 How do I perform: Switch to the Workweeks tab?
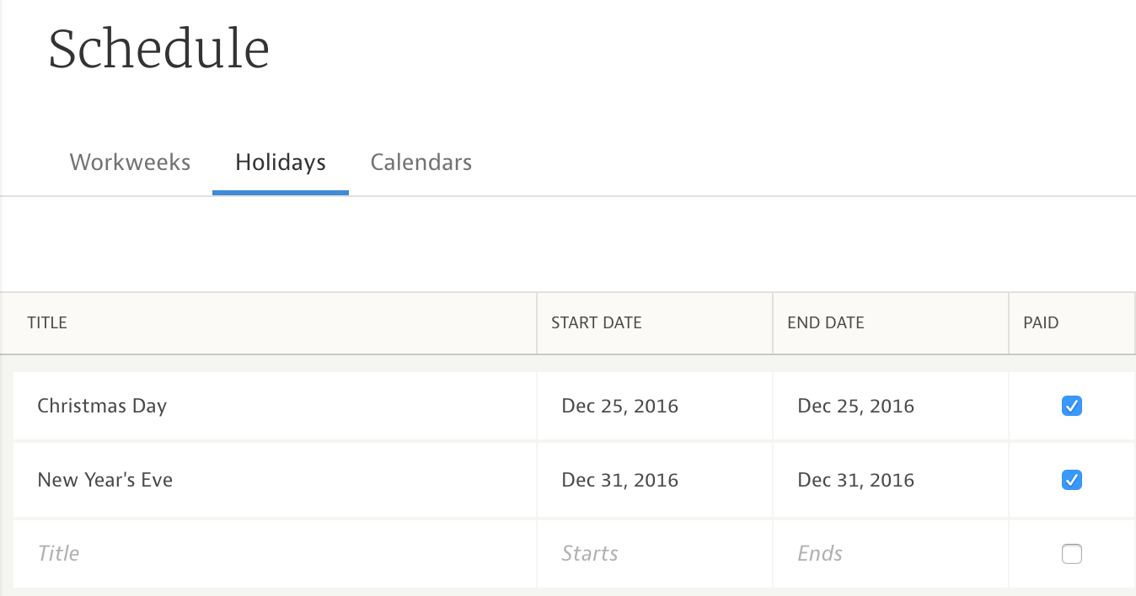click(x=130, y=162)
